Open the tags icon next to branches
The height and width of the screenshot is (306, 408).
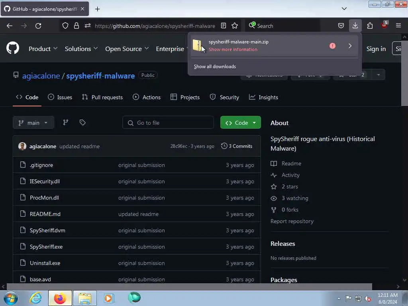pyautogui.click(x=82, y=123)
